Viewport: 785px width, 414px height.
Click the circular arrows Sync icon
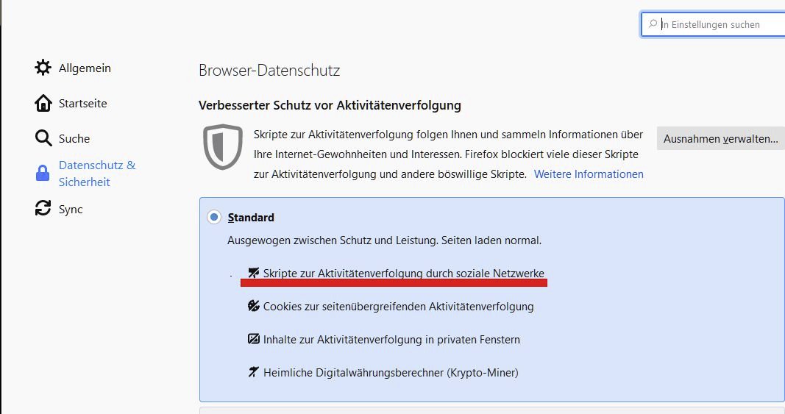click(43, 208)
